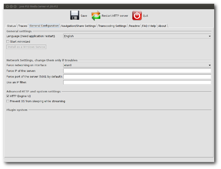Close the Java PS3 Media Server window
Viewport: 221px width, 169px height.
pyautogui.click(x=7, y=6)
